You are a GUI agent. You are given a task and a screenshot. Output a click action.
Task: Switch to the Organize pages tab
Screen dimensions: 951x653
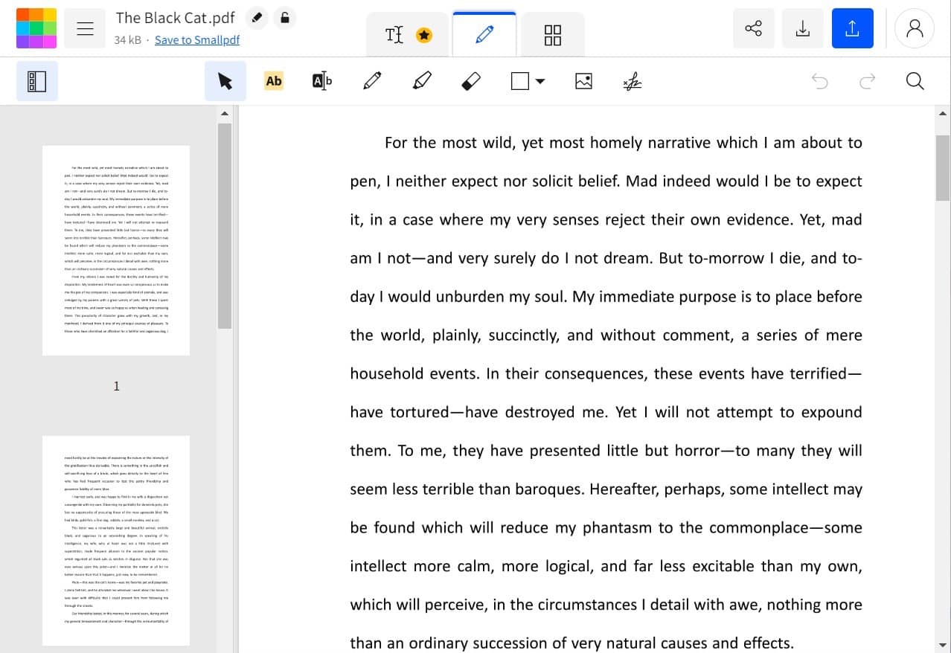click(x=552, y=35)
